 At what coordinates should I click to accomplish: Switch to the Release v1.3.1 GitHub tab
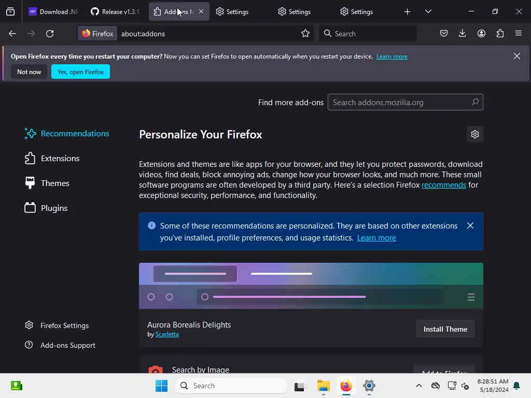coord(115,11)
